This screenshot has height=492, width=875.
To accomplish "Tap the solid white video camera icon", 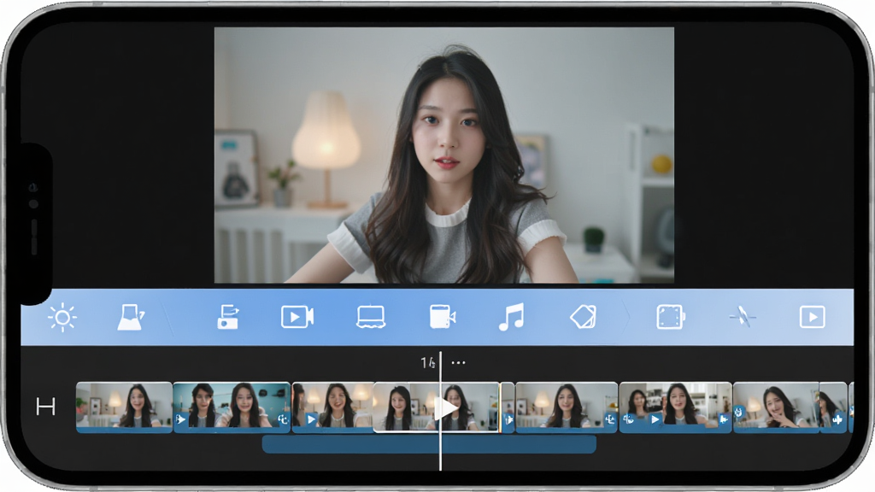I will pyautogui.click(x=442, y=316).
